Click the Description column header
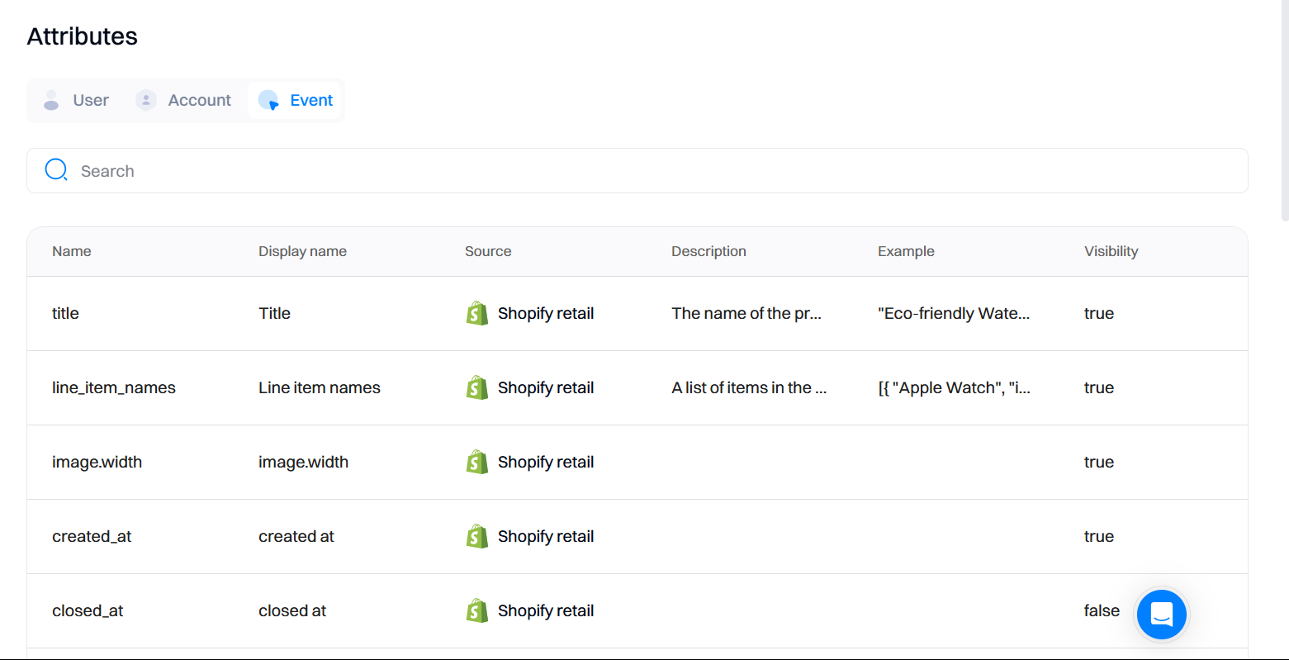Image resolution: width=1289 pixels, height=660 pixels. pos(708,251)
